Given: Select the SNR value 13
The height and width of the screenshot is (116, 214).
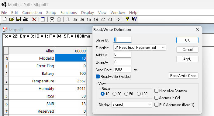Looking at the screenshot, I should tap(71, 104).
